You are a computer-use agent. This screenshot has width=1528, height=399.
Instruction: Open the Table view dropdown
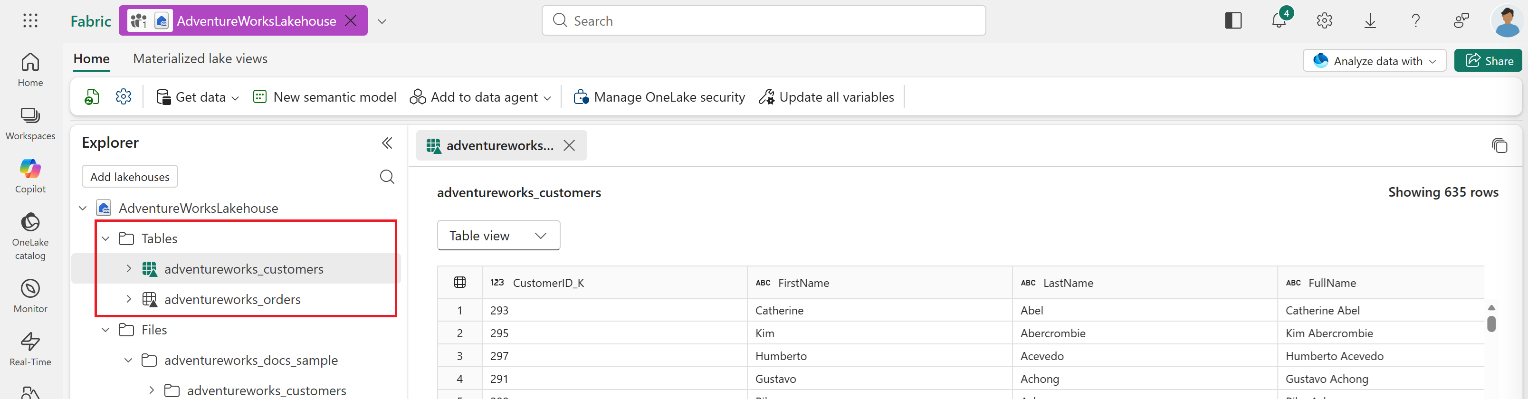pyautogui.click(x=498, y=236)
